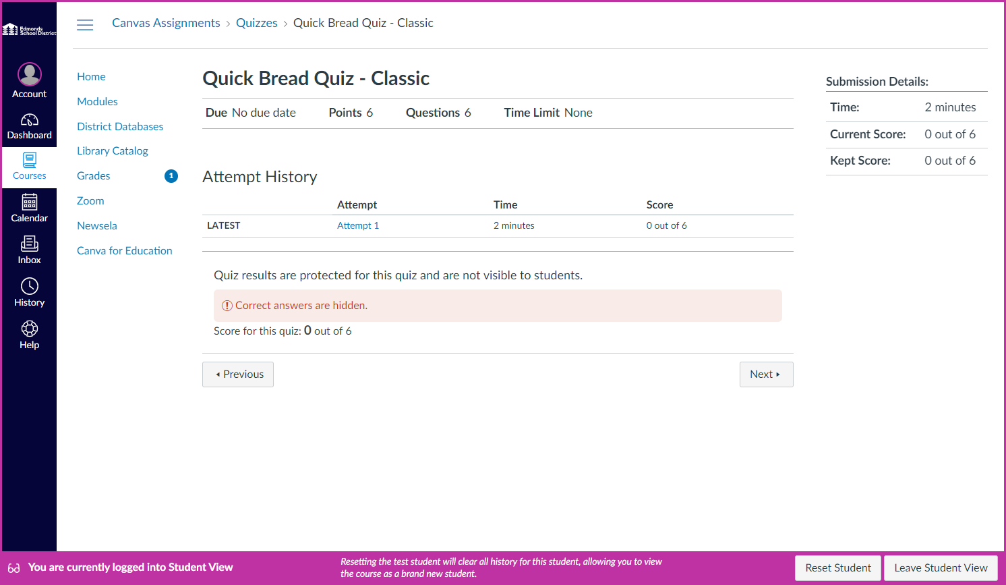Click the Edmonds School District logo
The width and height of the screenshot is (1006, 585).
pos(30,30)
